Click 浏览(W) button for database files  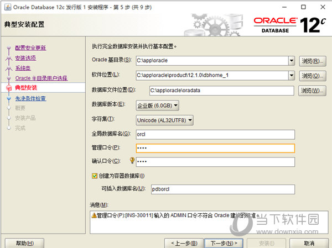(312, 91)
